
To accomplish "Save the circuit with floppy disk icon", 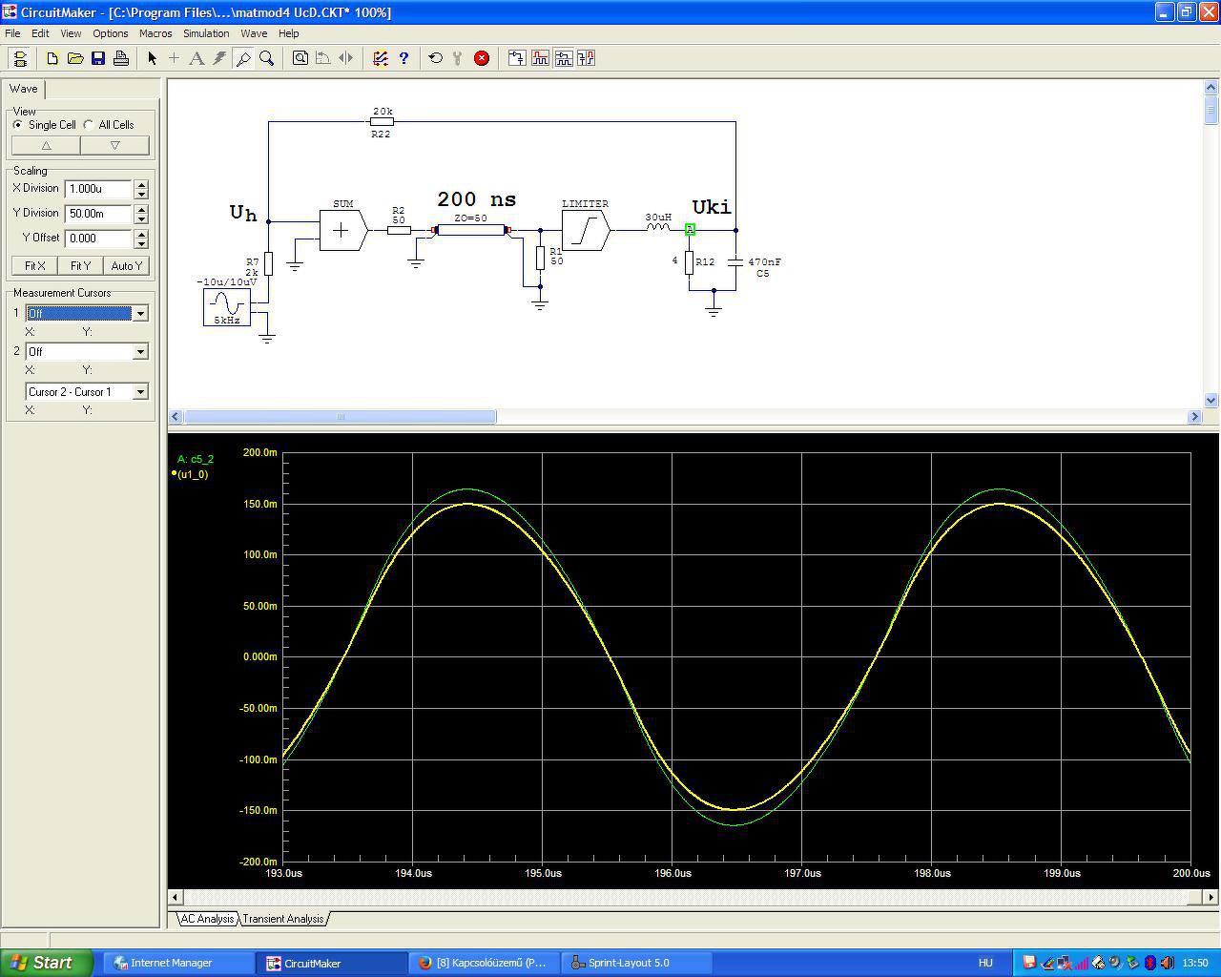I will click(x=98, y=58).
